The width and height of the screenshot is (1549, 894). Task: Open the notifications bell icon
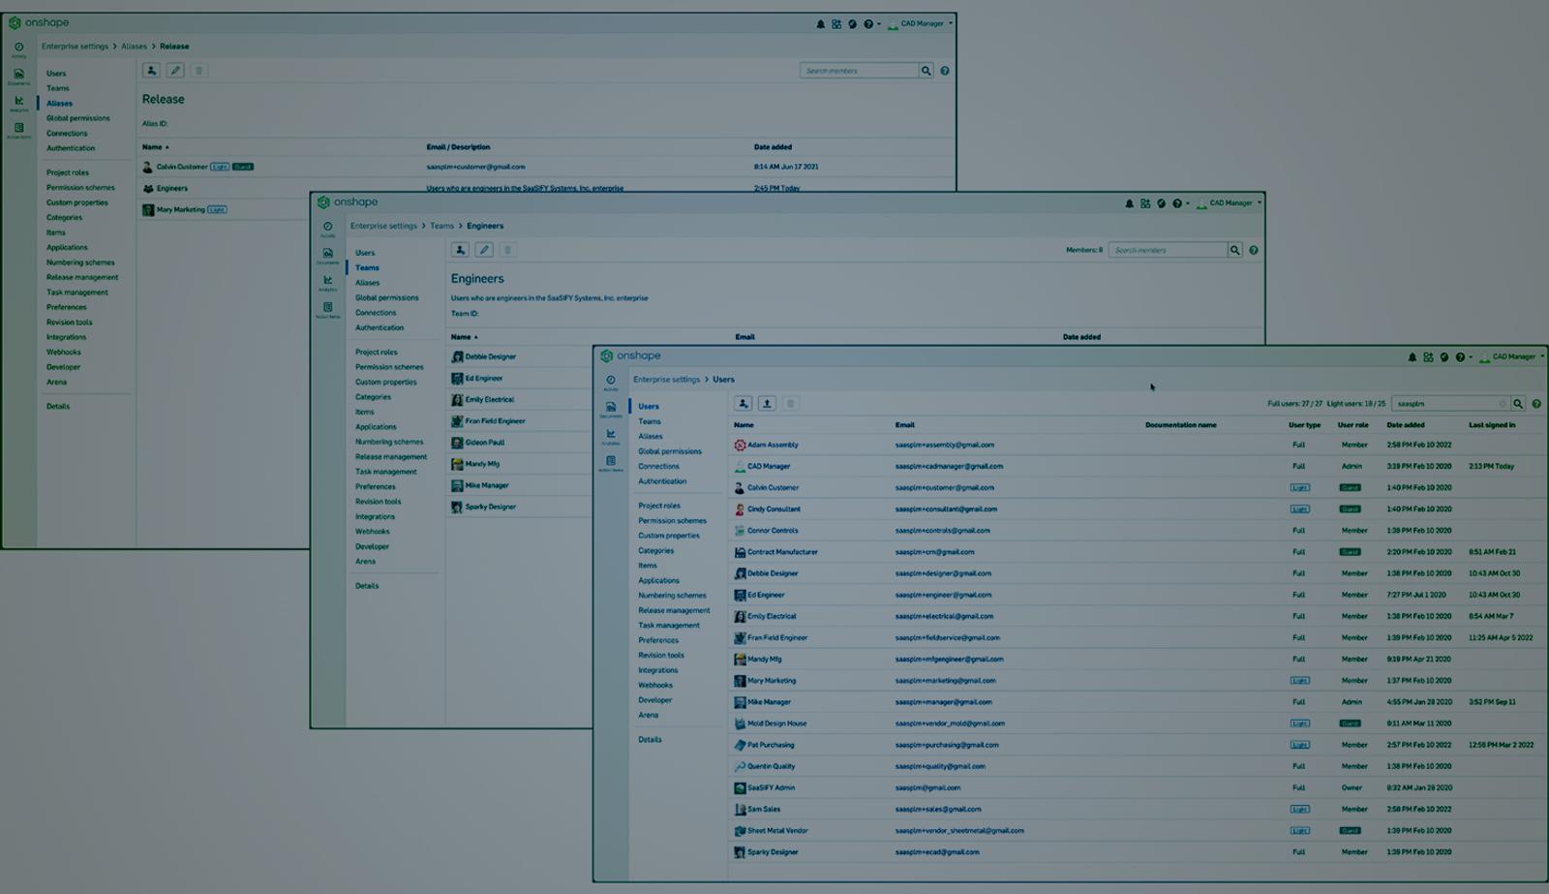pyautogui.click(x=1412, y=355)
